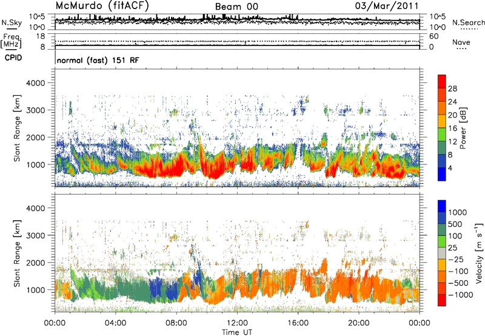
Task: Pick the light green 12–16 dB Power swatch
Action: (442, 134)
